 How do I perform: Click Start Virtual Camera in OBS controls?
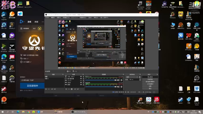coord(150,82)
